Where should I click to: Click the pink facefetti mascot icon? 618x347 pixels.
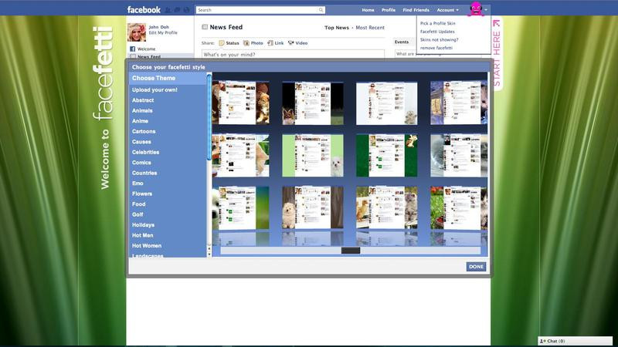(476, 8)
